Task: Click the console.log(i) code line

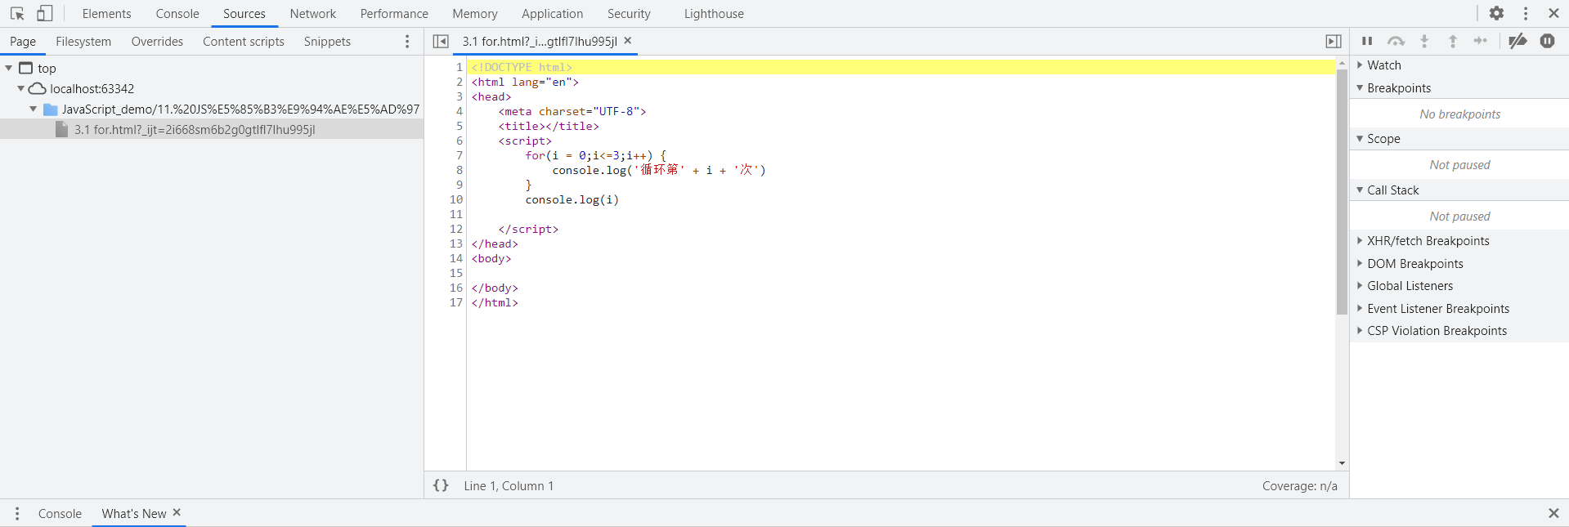Action: [x=572, y=199]
